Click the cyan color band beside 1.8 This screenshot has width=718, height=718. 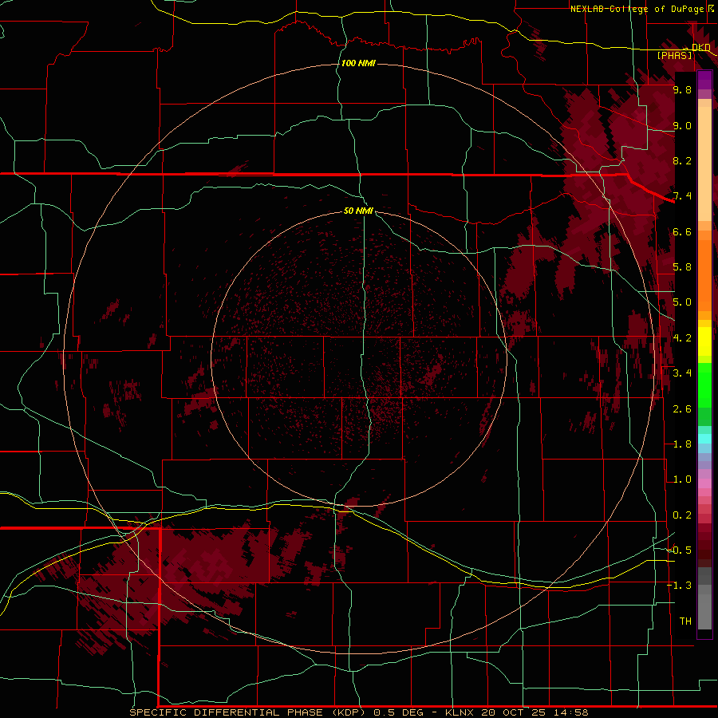tap(704, 439)
